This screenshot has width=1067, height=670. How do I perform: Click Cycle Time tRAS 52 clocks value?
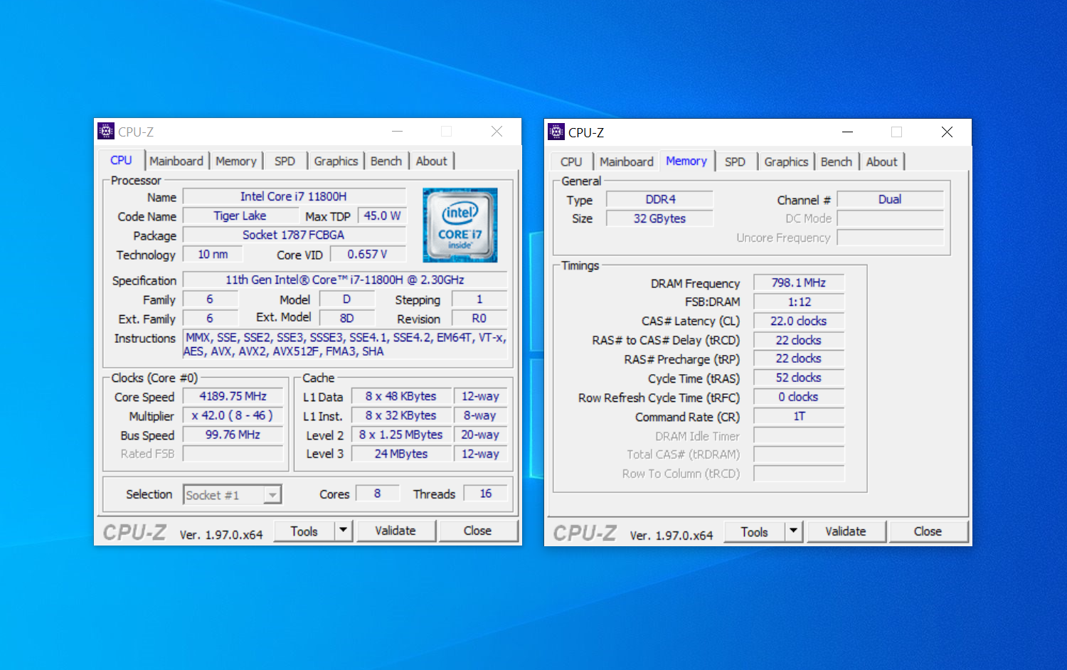click(799, 378)
